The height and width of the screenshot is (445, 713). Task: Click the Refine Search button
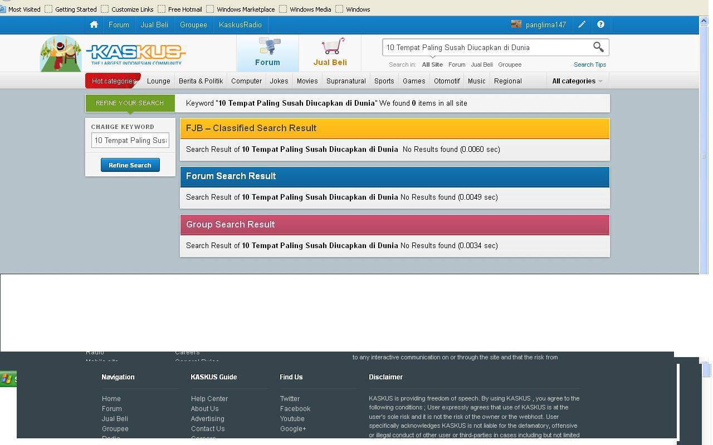tap(130, 165)
